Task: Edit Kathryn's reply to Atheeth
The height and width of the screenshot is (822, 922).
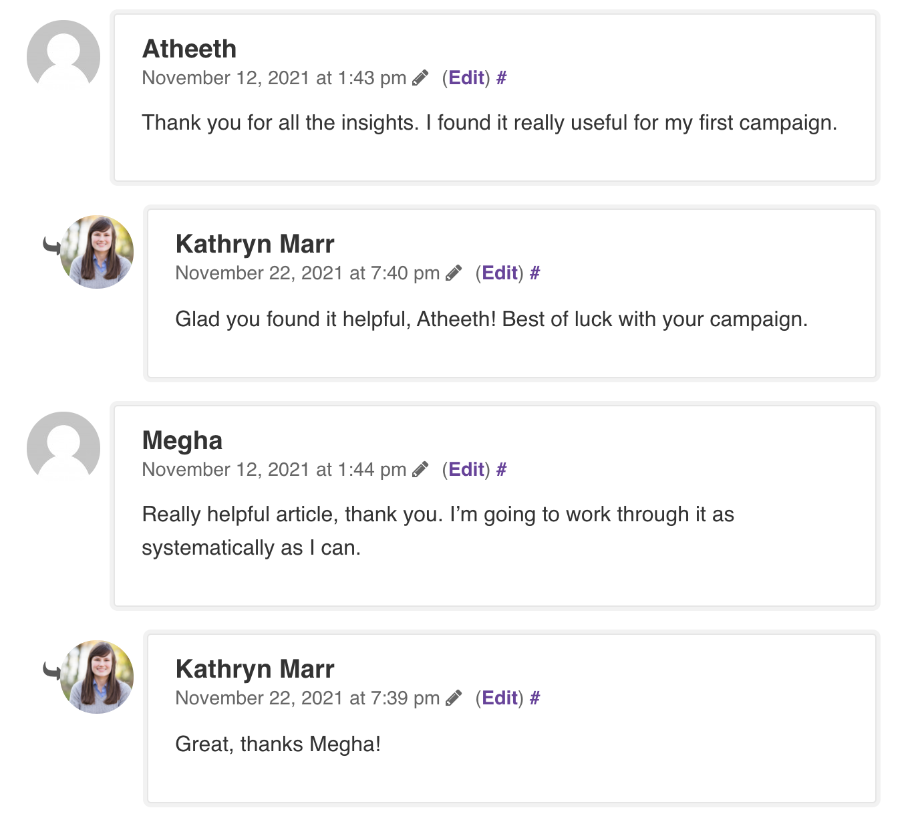Action: coord(500,273)
